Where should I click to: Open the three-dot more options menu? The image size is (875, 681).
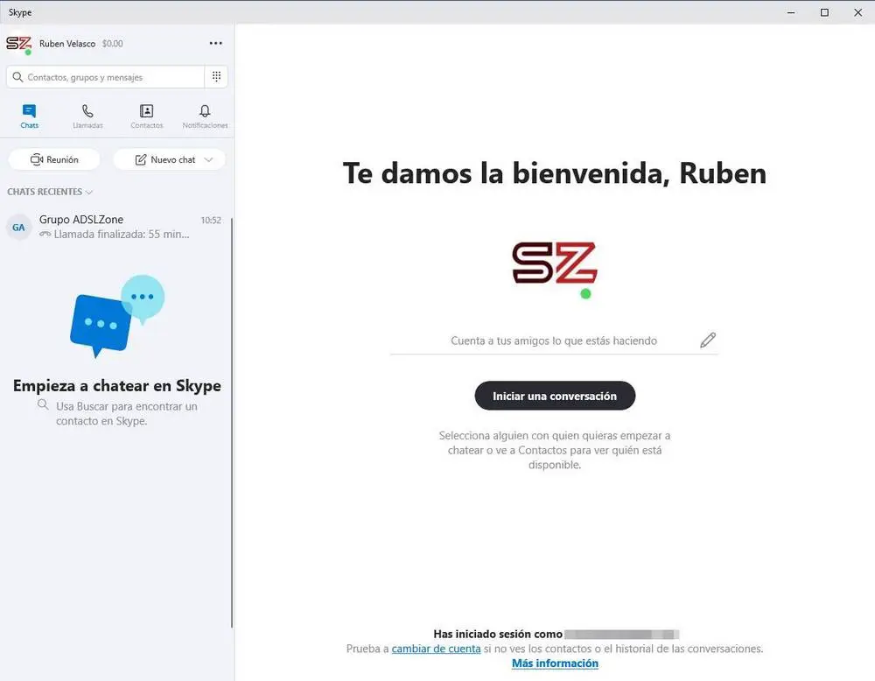click(x=216, y=43)
